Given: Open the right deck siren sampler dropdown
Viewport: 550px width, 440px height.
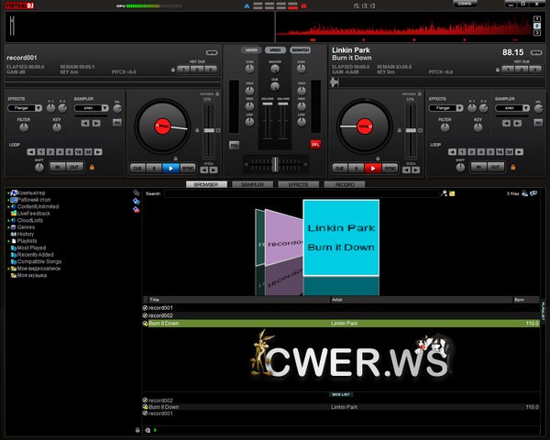Looking at the screenshot, I should (x=510, y=107).
